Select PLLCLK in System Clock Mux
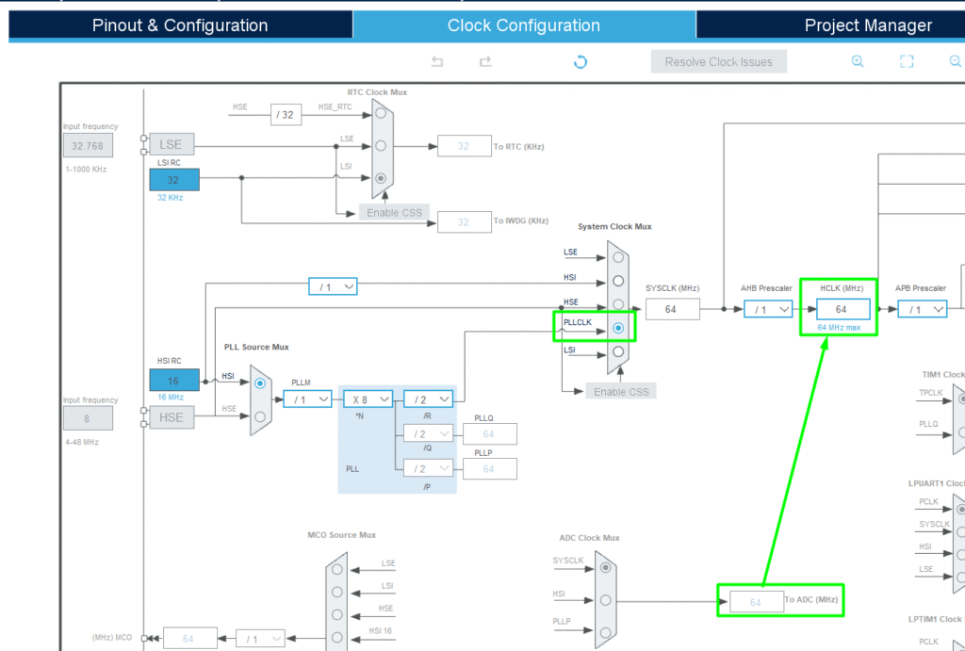965x651 pixels. click(x=617, y=328)
